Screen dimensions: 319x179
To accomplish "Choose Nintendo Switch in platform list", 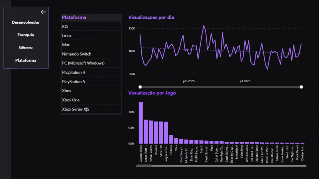I will 91,54.
